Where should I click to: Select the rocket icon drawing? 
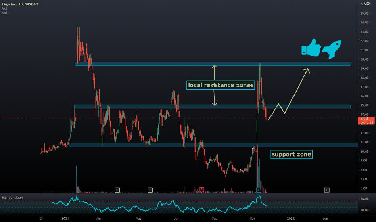(332, 49)
